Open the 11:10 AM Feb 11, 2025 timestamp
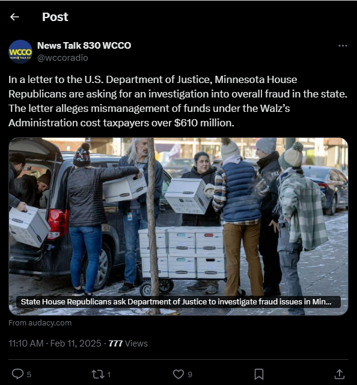 [x=55, y=343]
